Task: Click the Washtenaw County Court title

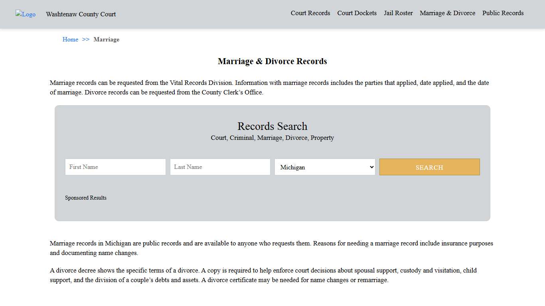Action: click(x=81, y=14)
